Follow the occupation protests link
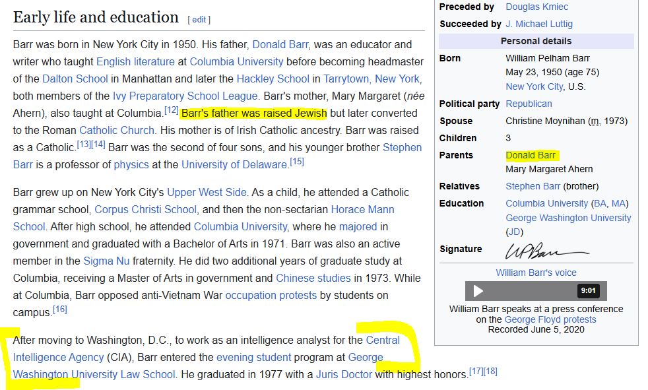 (271, 296)
